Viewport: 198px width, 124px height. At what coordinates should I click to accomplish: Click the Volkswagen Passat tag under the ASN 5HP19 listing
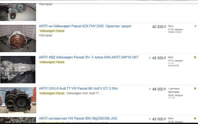[x=52, y=62]
